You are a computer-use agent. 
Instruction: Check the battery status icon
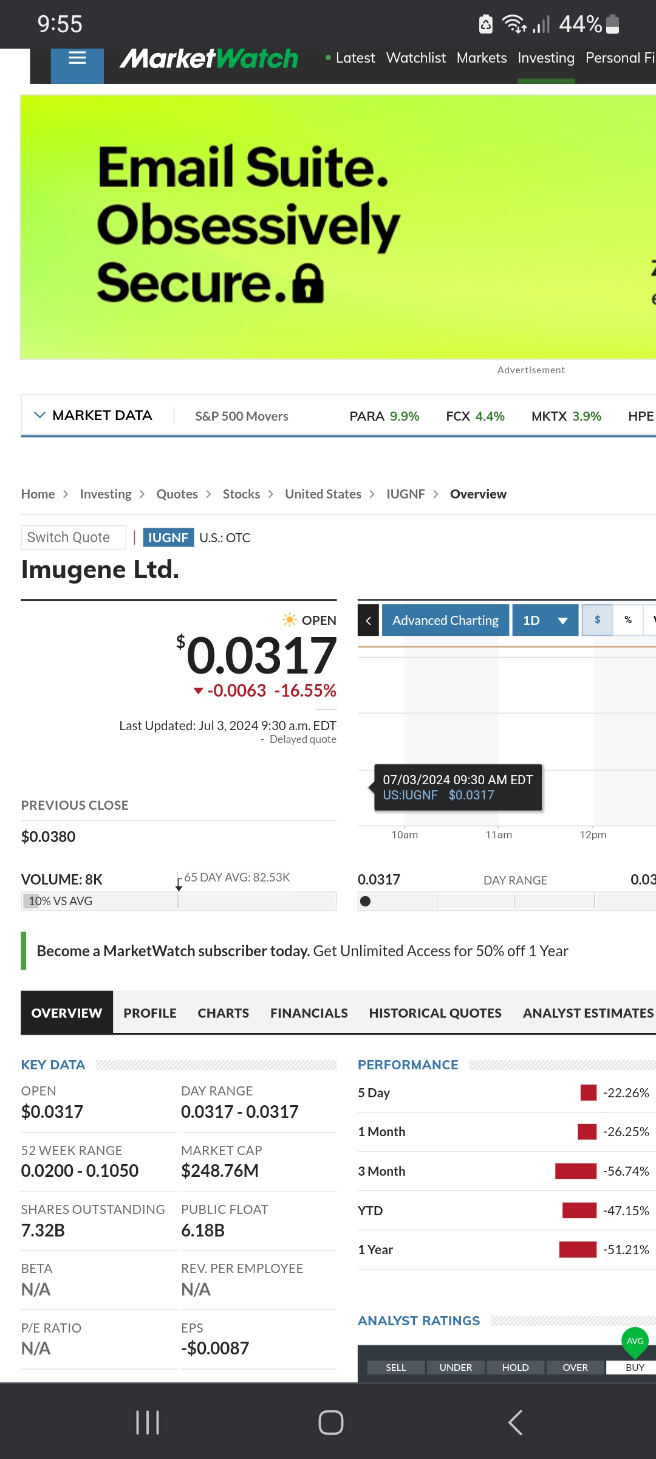click(x=613, y=24)
